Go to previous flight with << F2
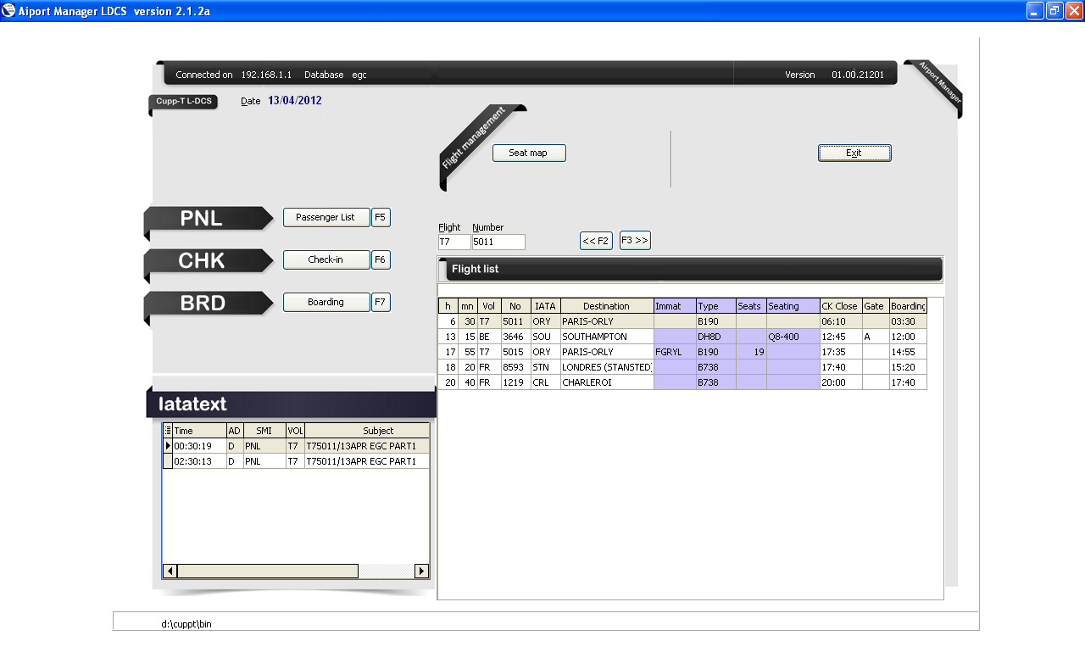Image resolution: width=1085 pixels, height=669 pixels. pyautogui.click(x=596, y=241)
